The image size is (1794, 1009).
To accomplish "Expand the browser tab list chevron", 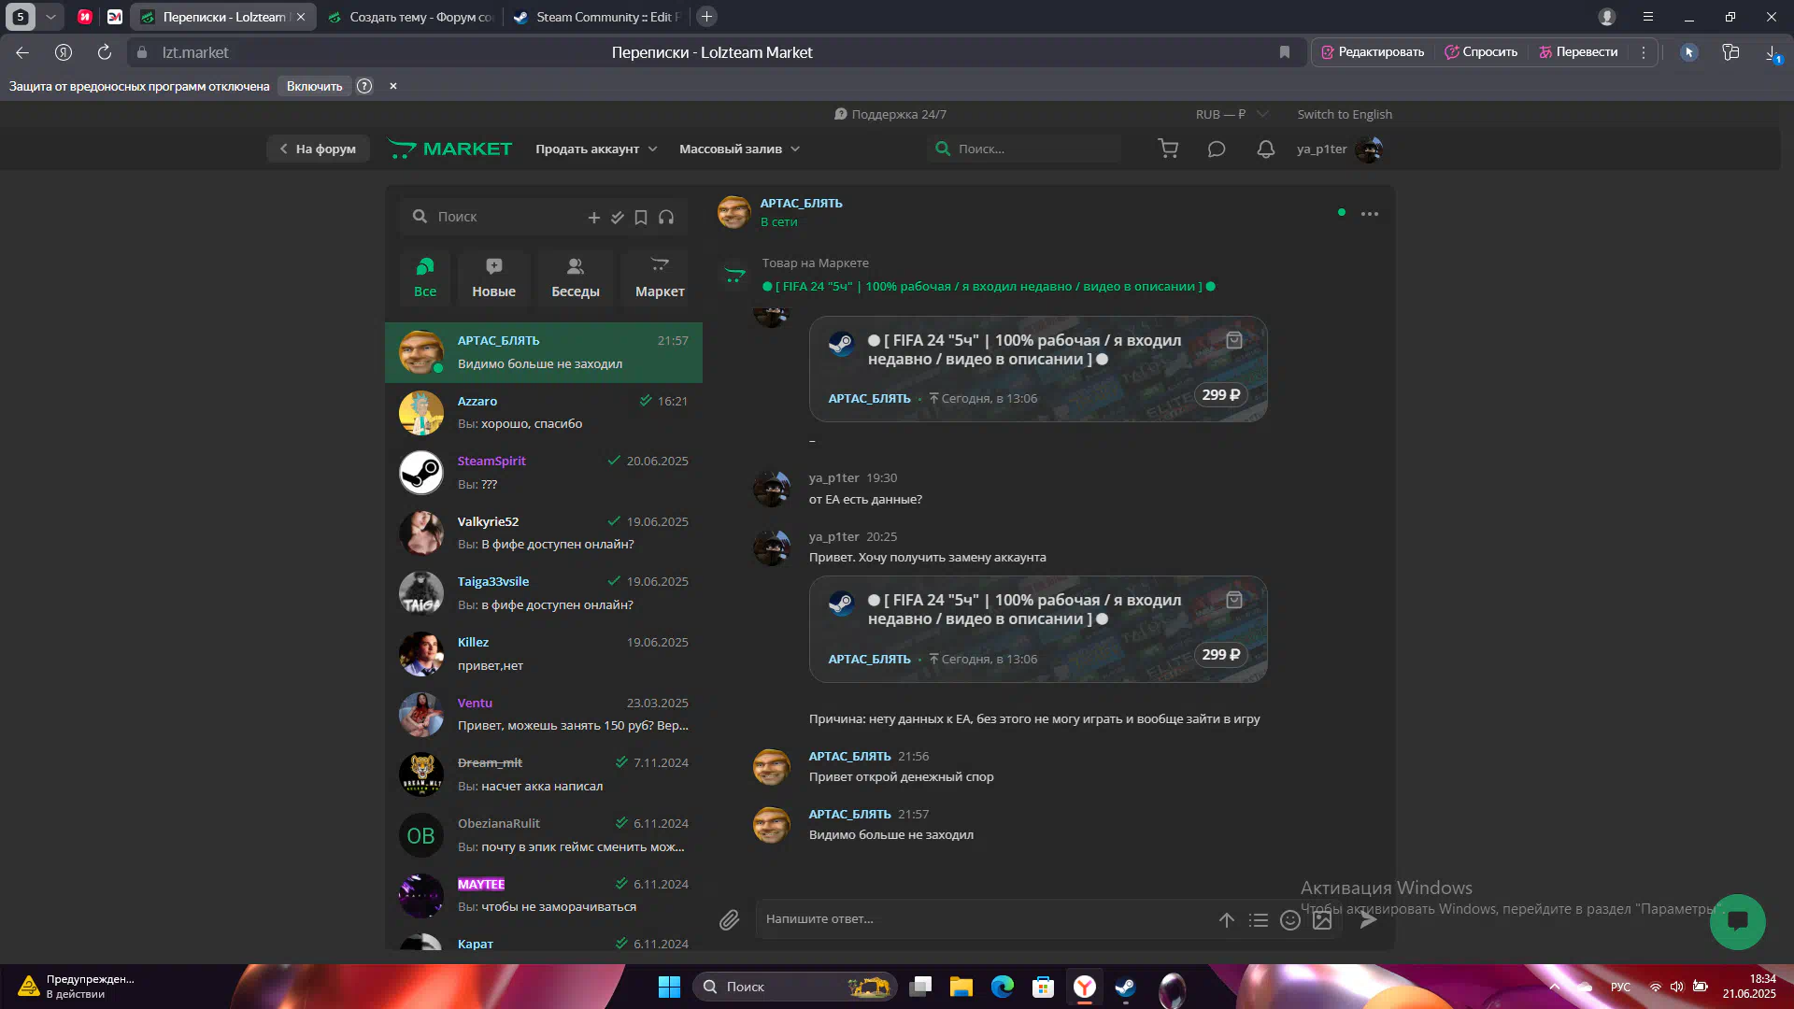I will [x=50, y=17].
